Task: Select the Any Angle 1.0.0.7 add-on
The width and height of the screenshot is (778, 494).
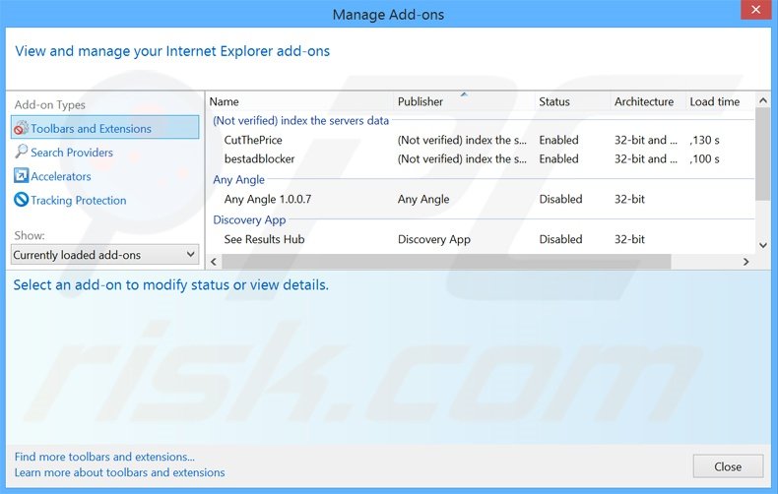Action: tap(482, 199)
